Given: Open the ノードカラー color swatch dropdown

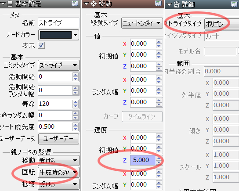Looking at the screenshot, I should coord(58,35).
